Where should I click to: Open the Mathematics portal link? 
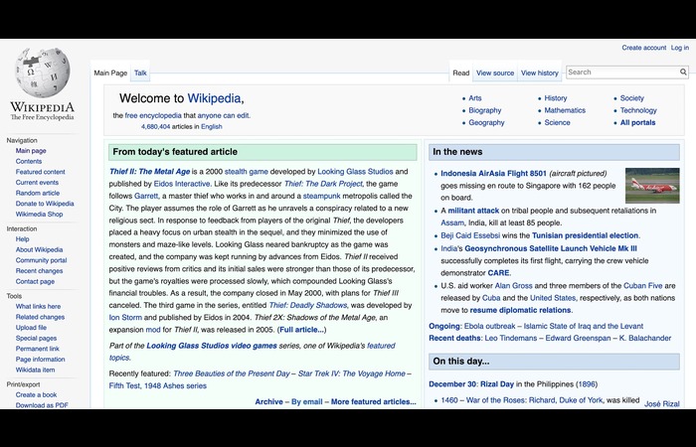[565, 110]
